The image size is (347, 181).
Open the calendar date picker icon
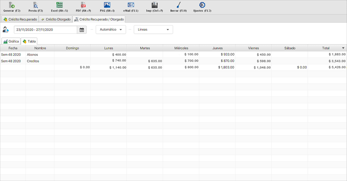click(82, 30)
